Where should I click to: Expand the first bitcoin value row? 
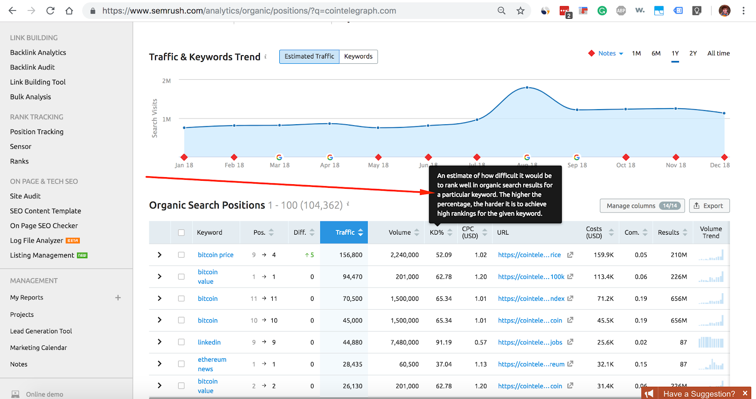click(x=160, y=277)
